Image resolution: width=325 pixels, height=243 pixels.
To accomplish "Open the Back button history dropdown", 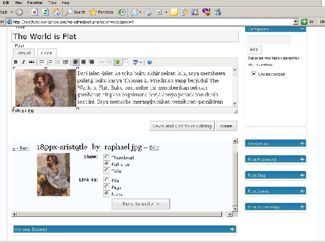I will click(x=12, y=12).
